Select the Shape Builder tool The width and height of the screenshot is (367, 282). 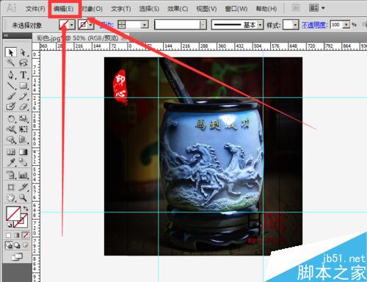pos(11,140)
